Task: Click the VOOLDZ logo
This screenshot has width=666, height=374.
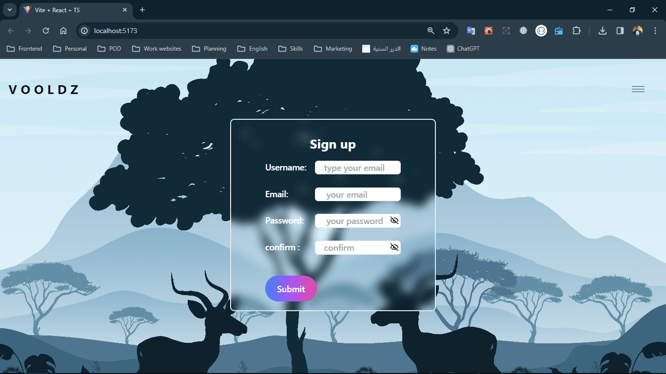Action: click(x=44, y=90)
